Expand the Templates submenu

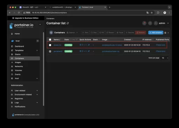click(x=37, y=50)
